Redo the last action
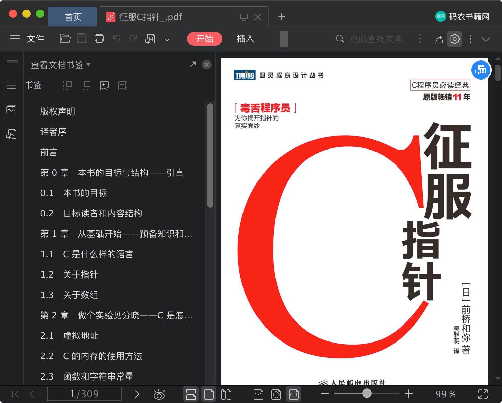The width and height of the screenshot is (502, 403). coord(133,38)
